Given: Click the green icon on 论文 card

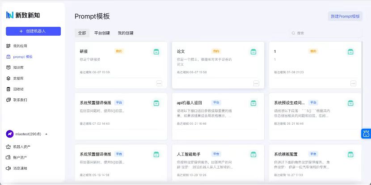Looking at the screenshot, I should tap(253, 51).
